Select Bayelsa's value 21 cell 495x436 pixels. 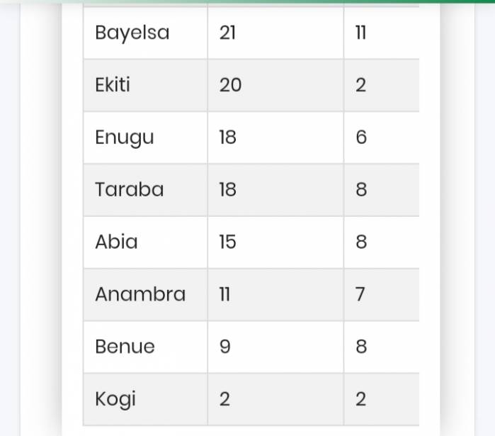275,33
